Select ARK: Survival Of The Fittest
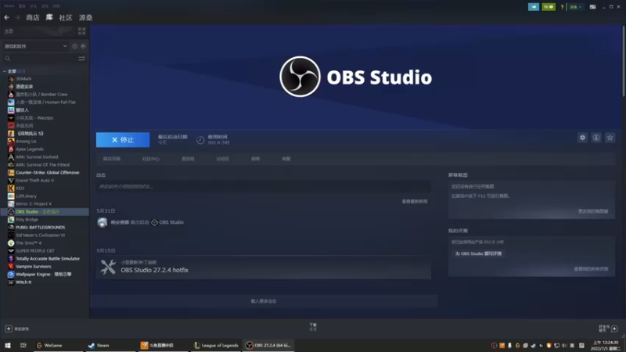 pyautogui.click(x=42, y=164)
